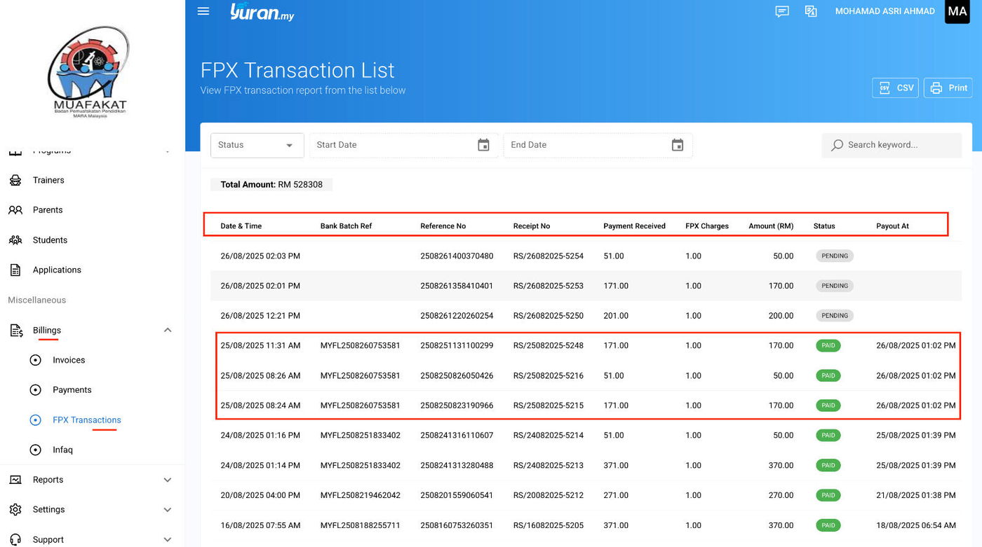The image size is (982, 547).
Task: Click the Trainers sidebar icon
Action: [x=15, y=180]
